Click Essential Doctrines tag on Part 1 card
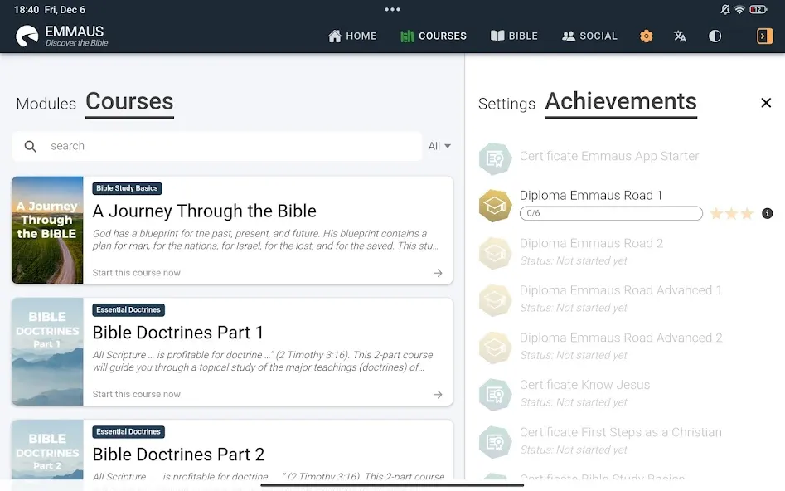Viewport: 785px width, 491px height. 128,309
